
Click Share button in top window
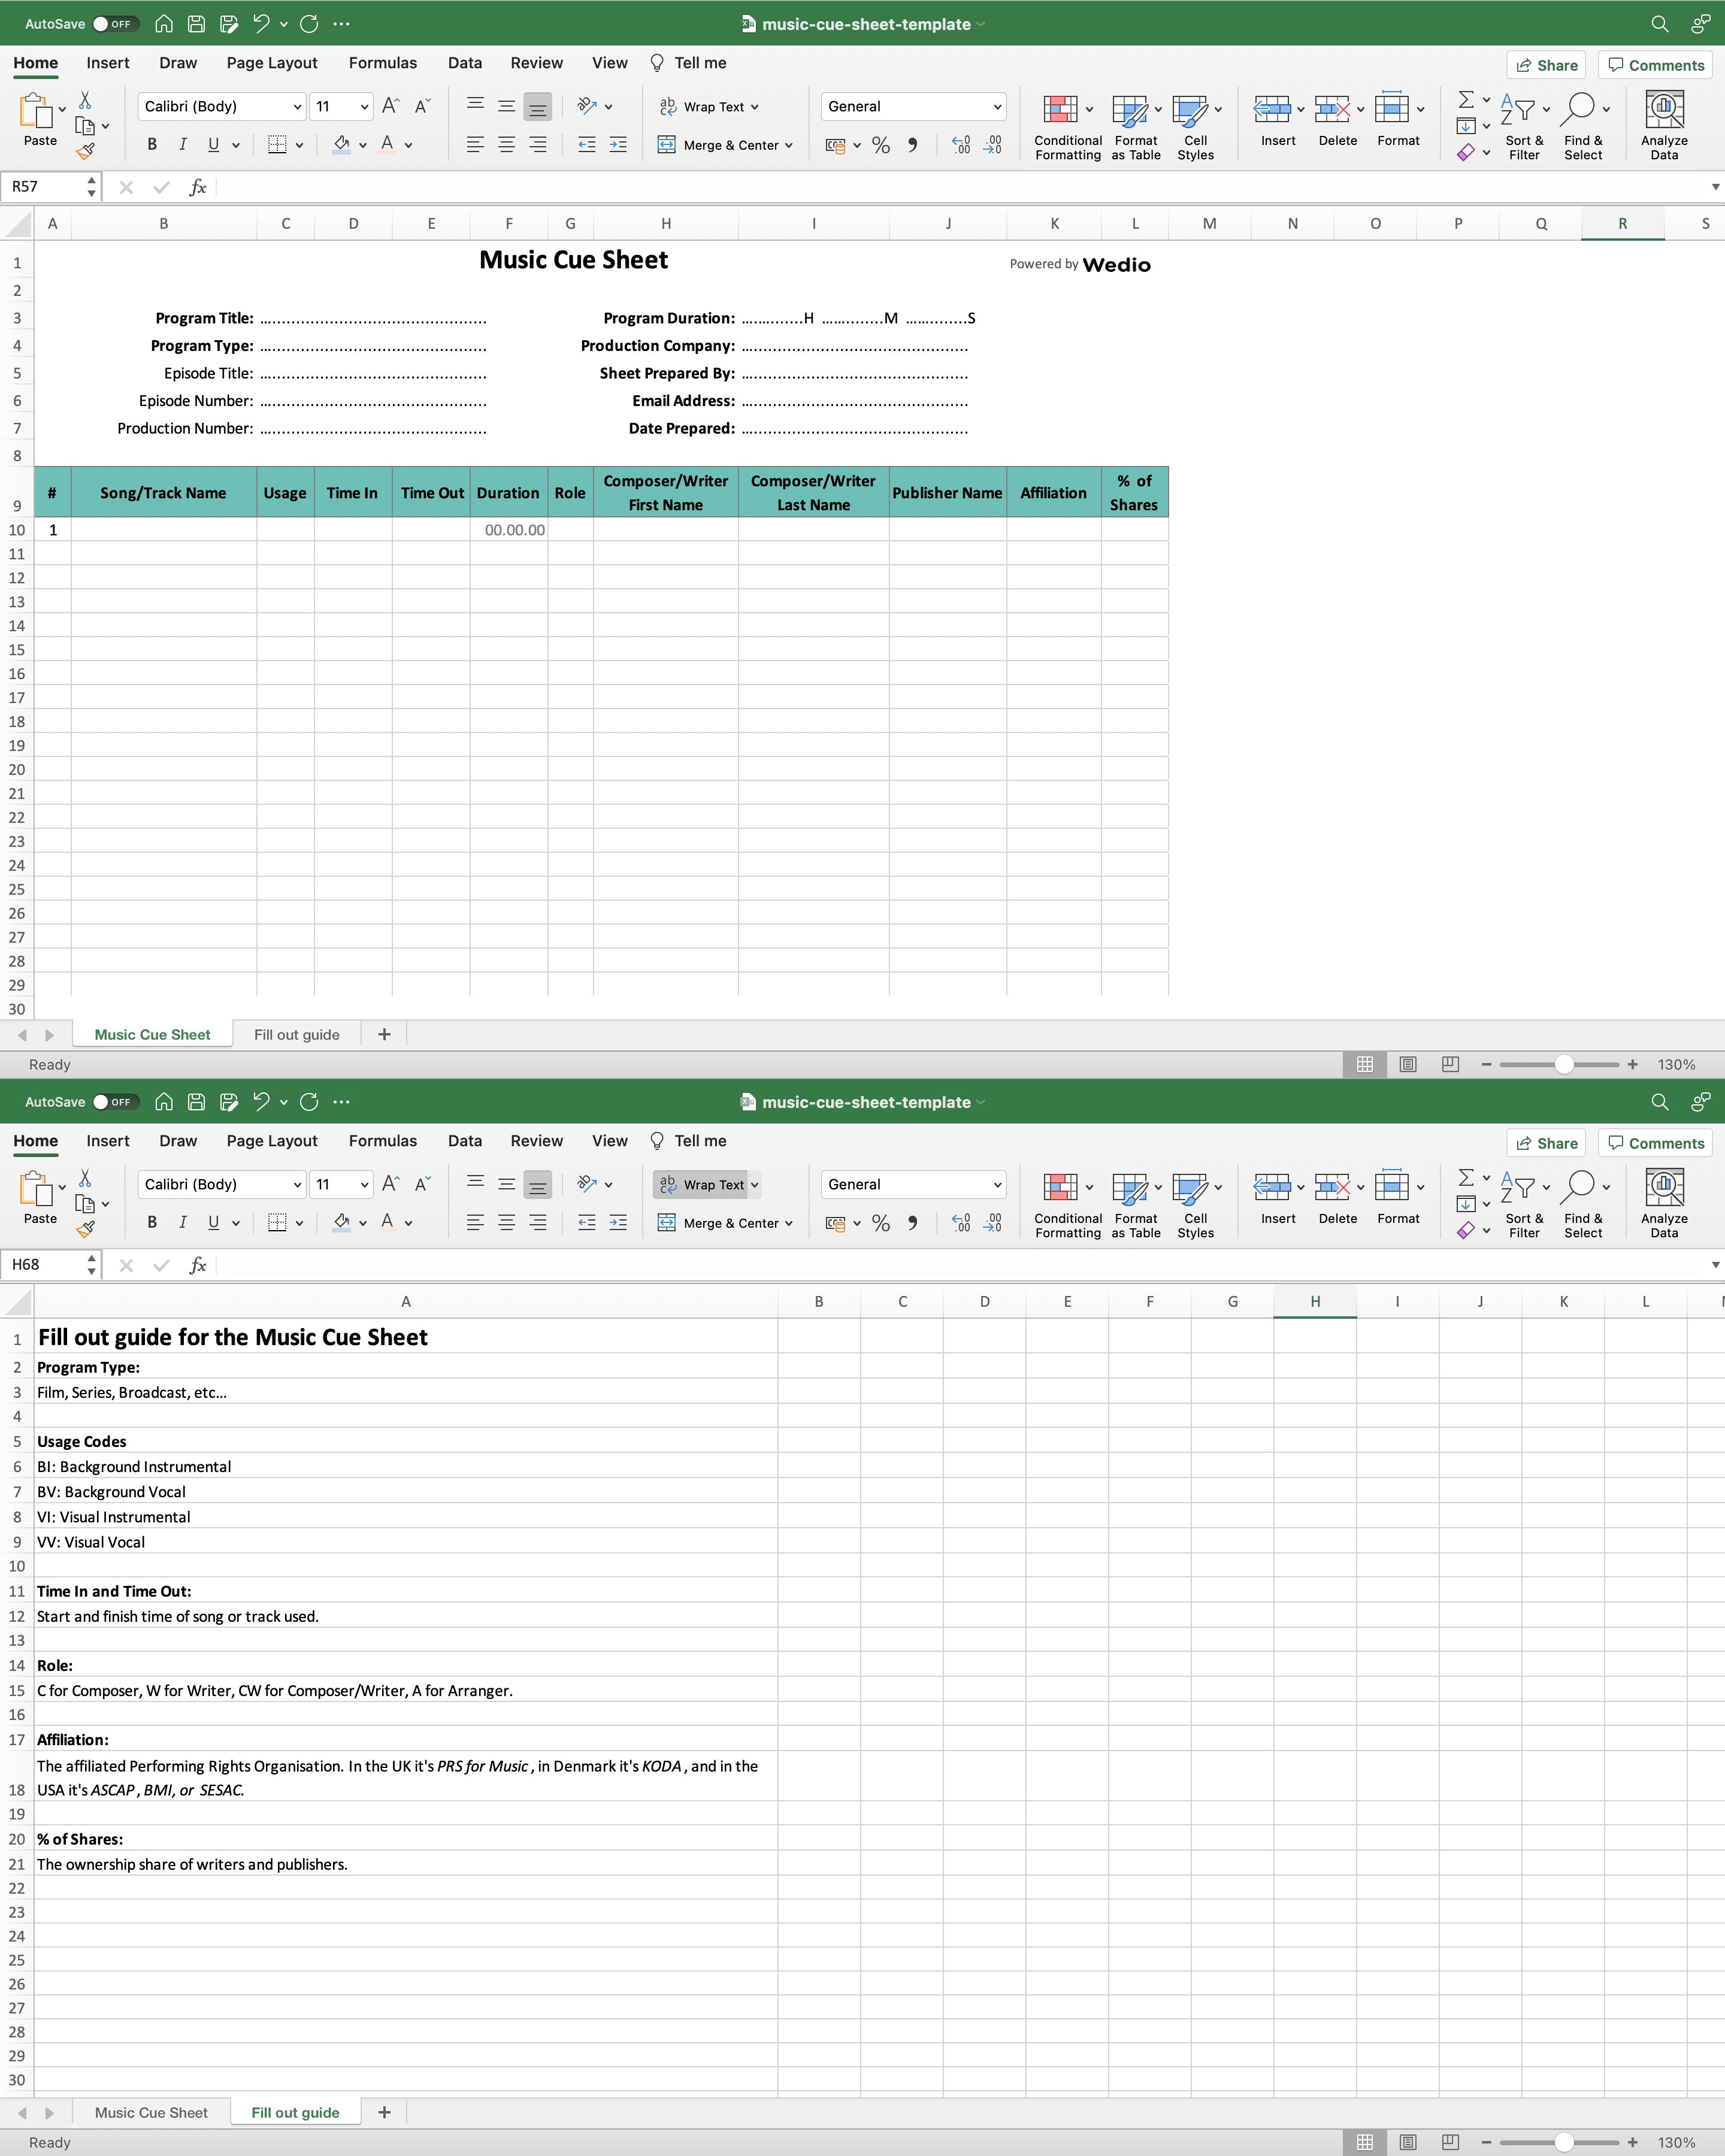point(1546,65)
